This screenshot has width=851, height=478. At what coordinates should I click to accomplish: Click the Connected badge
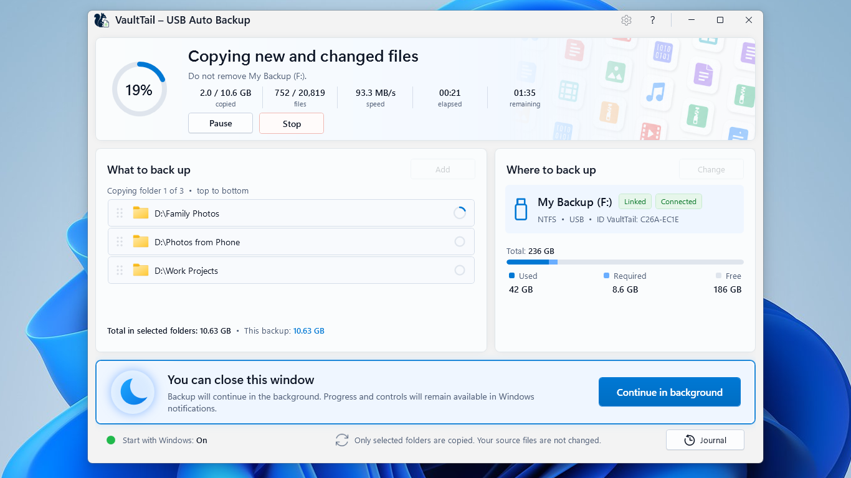pos(678,202)
